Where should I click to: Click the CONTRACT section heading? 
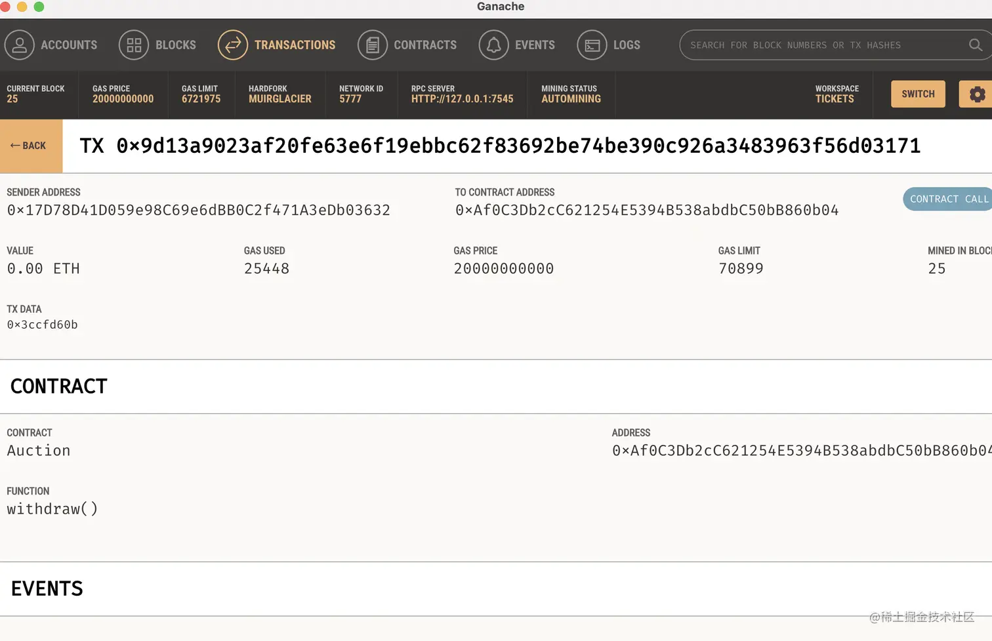[59, 386]
